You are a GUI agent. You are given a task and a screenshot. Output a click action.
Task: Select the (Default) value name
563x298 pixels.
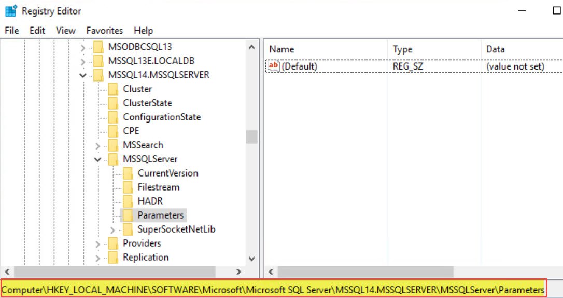(300, 66)
